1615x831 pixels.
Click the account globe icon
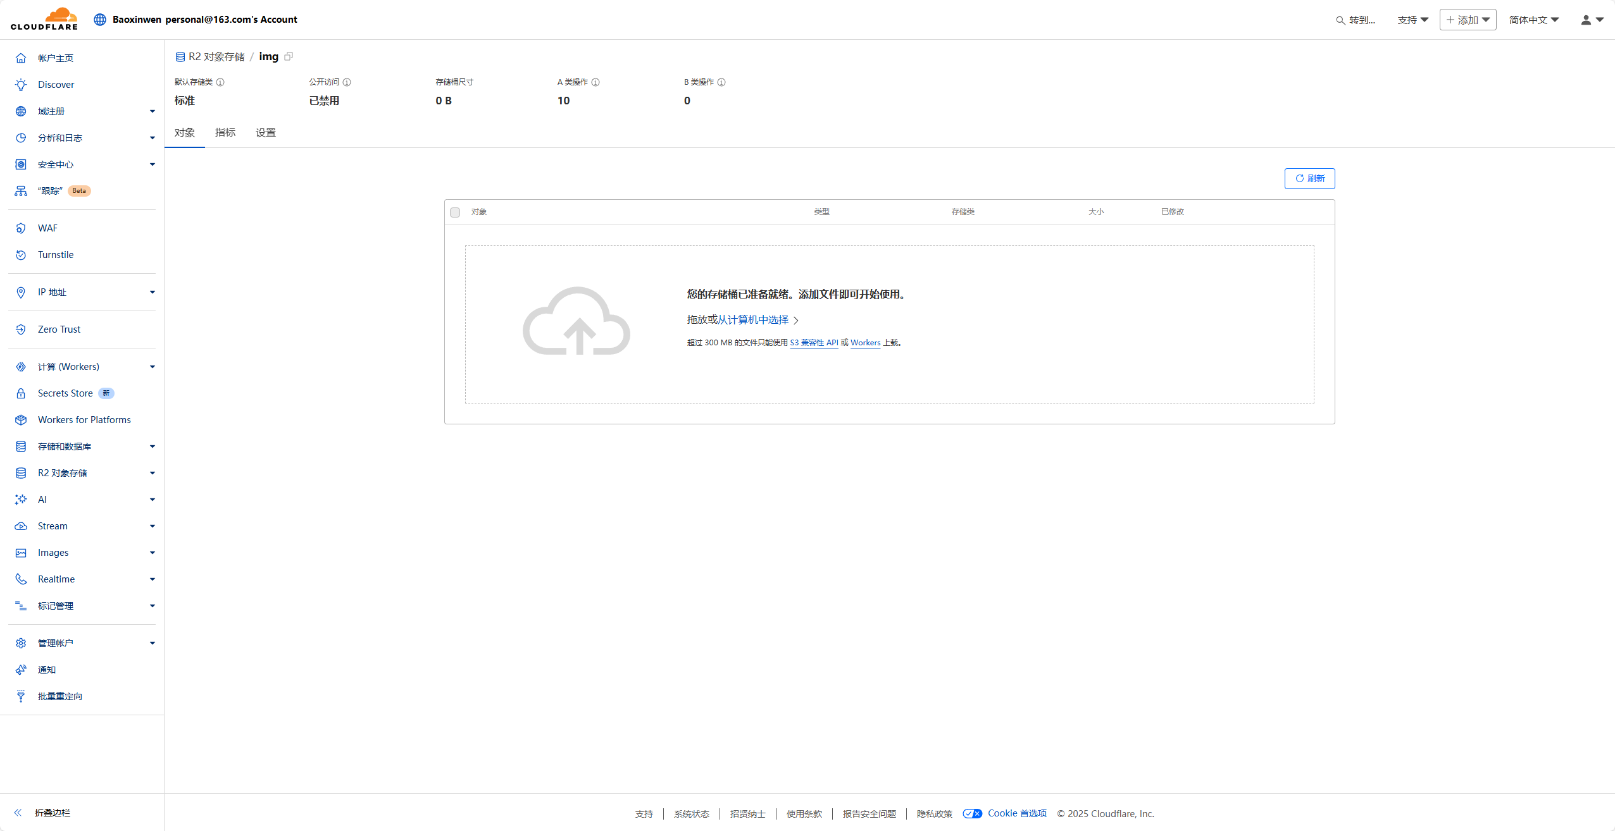pyautogui.click(x=100, y=20)
